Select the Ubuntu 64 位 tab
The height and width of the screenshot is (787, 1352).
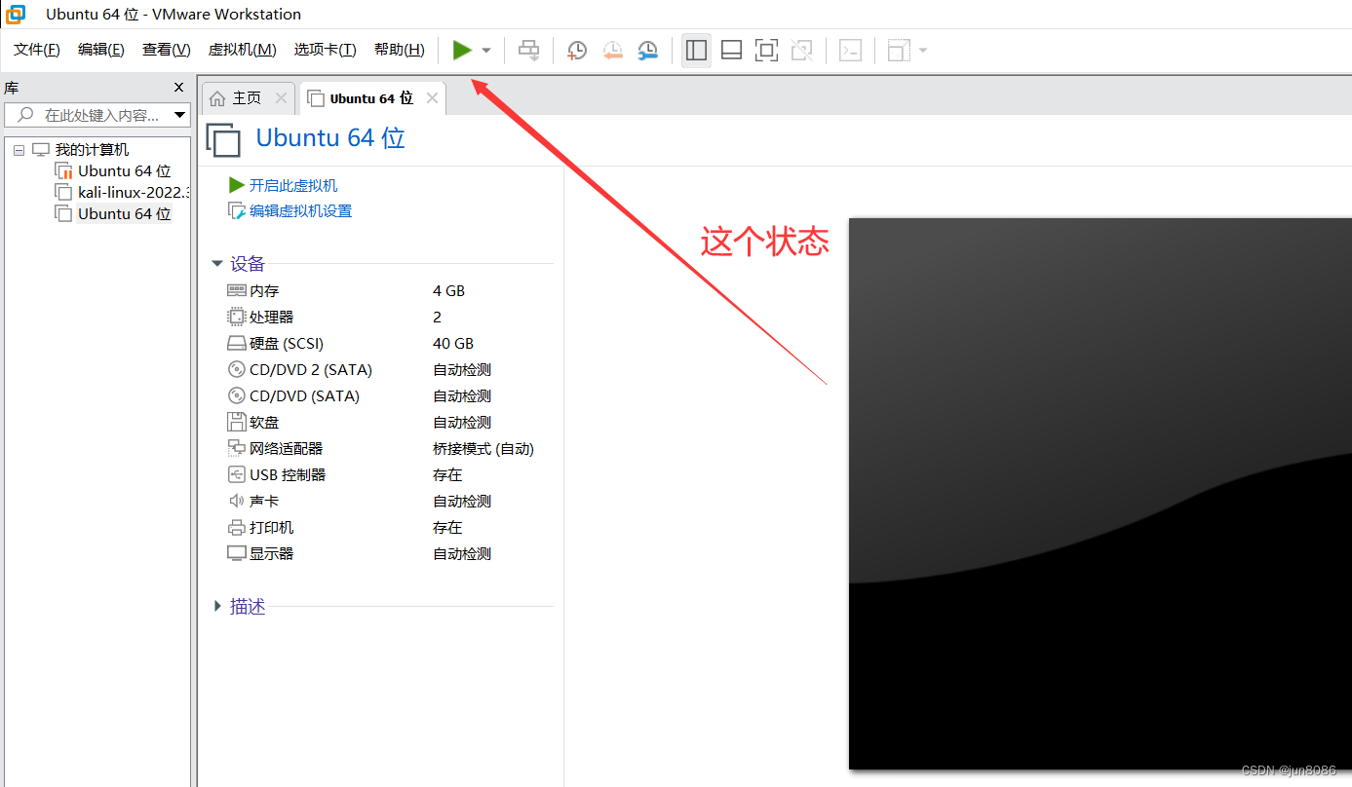(371, 98)
